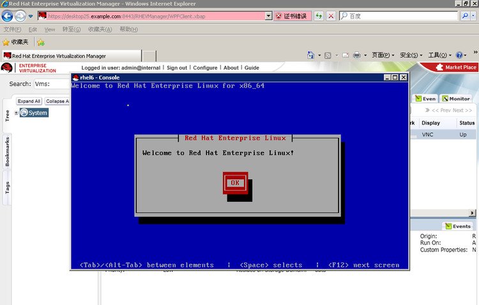Click the << Prev pager link
This screenshot has width=479, height=305.
pyautogui.click(x=441, y=110)
